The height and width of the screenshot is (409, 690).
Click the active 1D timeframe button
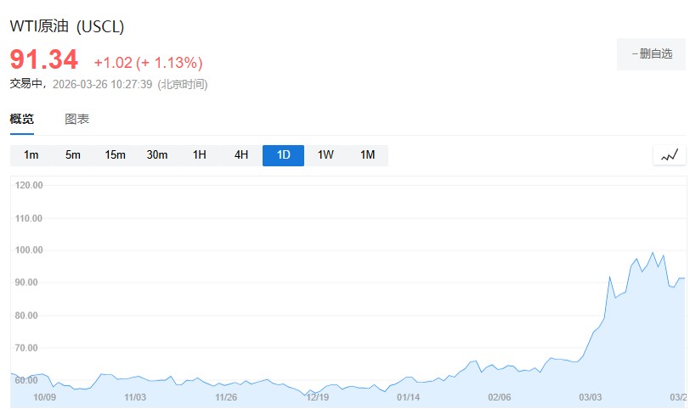tap(283, 155)
